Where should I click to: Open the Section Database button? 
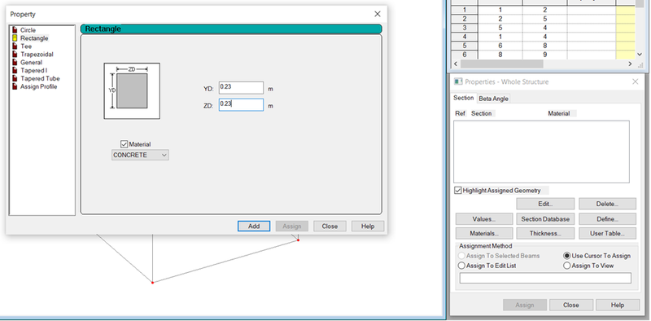(x=545, y=219)
